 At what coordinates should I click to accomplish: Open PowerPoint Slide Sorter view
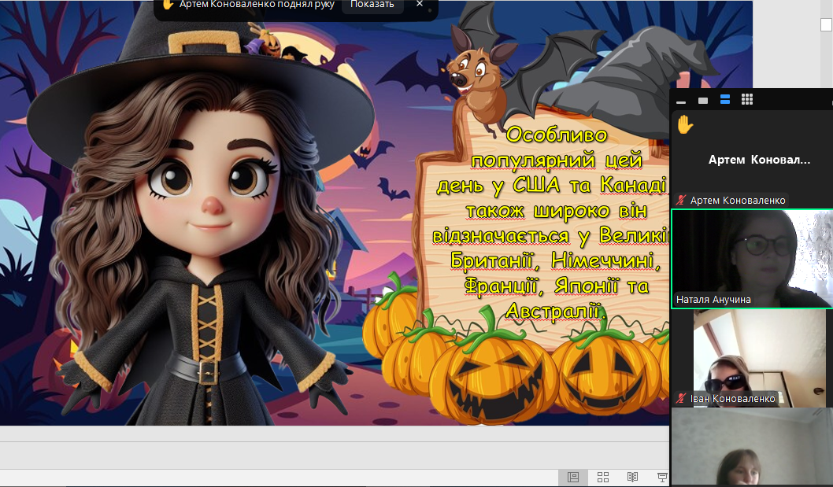(x=602, y=477)
